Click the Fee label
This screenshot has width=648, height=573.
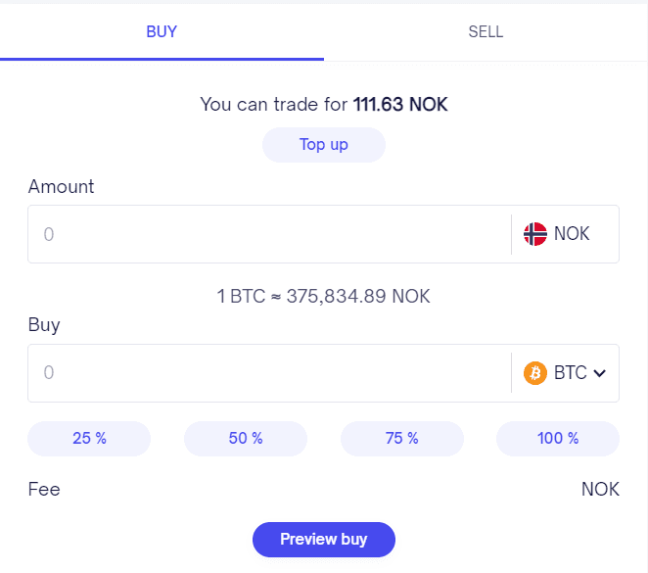44,489
